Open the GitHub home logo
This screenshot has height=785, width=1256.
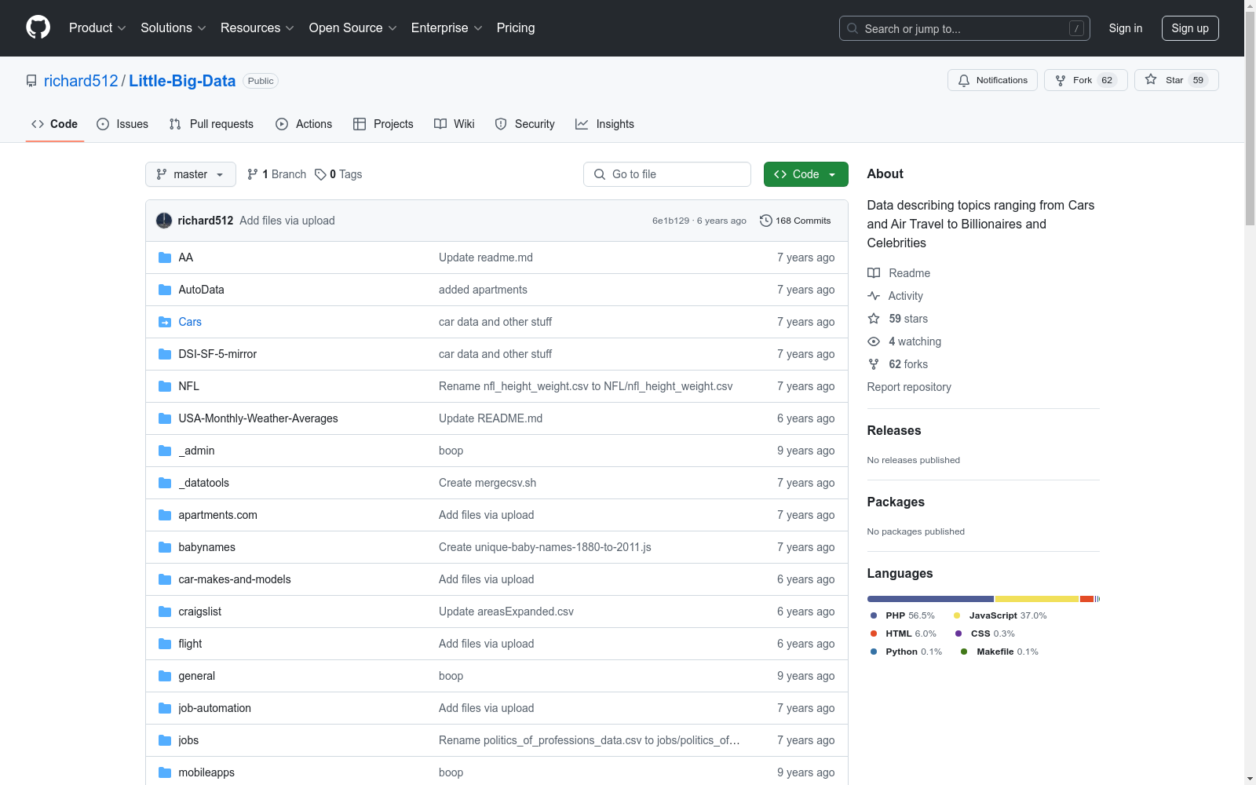click(38, 27)
